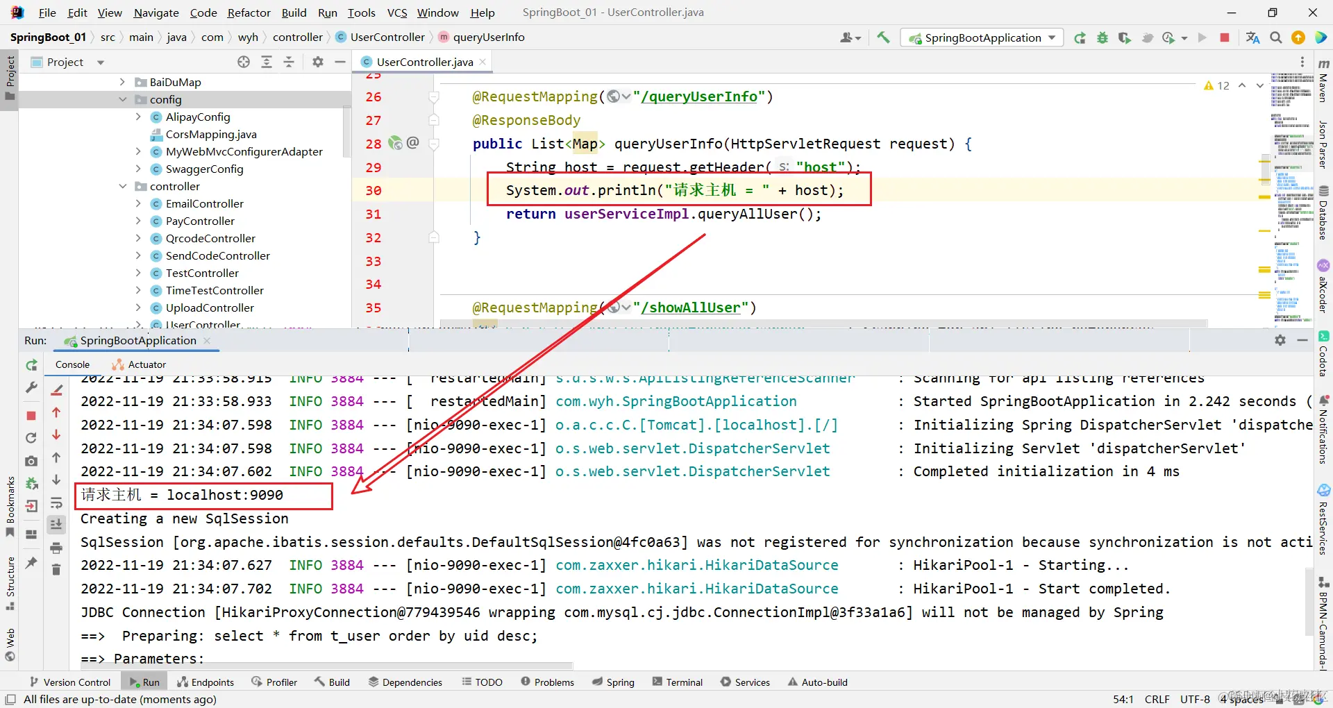Click the Spring bean gutter icon on line 28

click(395, 143)
